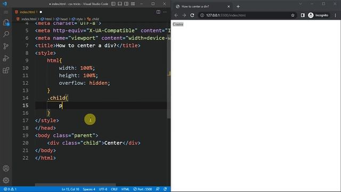Open the browser tab search chevron

(x=301, y=4)
